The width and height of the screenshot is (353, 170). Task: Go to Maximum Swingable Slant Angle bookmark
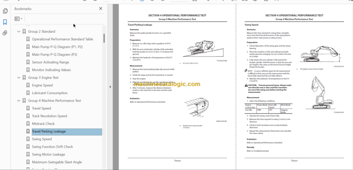tap(57, 162)
